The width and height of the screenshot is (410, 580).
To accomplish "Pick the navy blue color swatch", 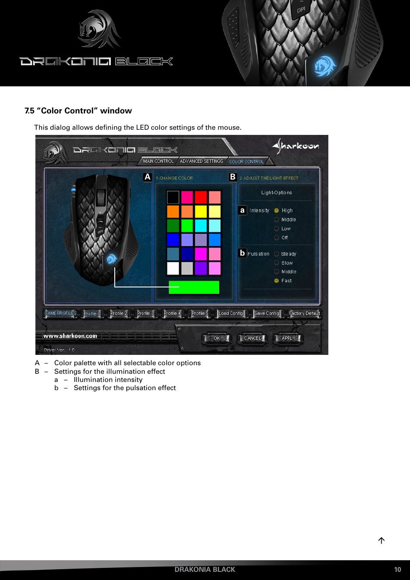I will tap(187, 254).
